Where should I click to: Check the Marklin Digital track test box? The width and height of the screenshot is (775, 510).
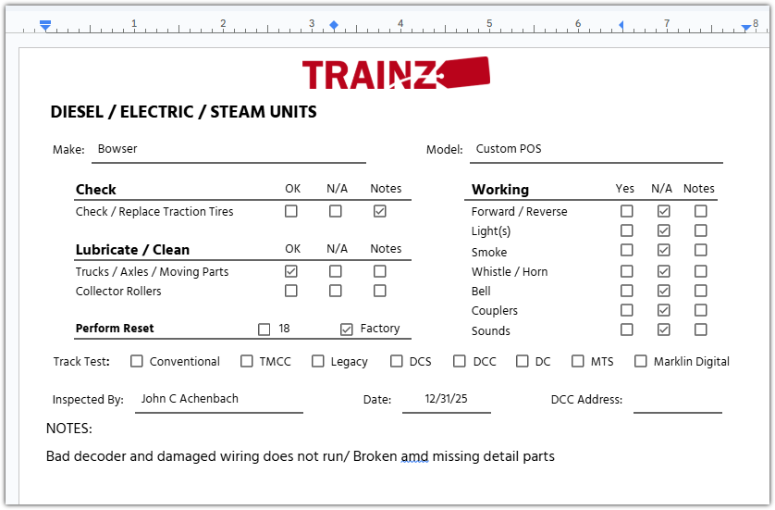point(641,361)
